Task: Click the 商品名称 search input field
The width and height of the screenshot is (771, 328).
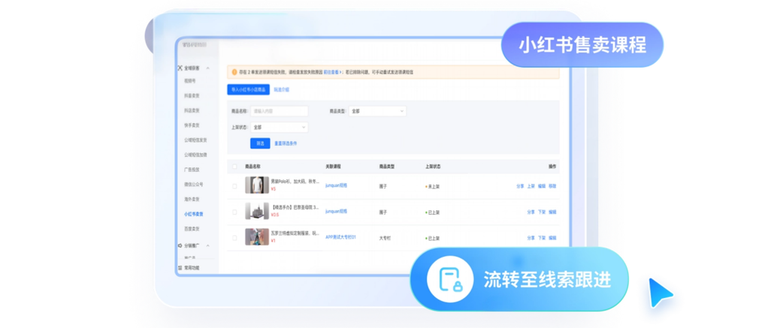Action: click(279, 111)
